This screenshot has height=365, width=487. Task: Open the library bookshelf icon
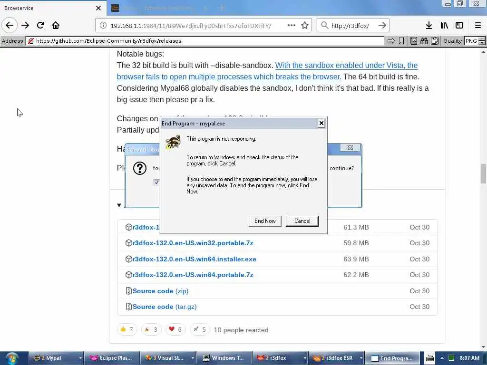point(444,26)
